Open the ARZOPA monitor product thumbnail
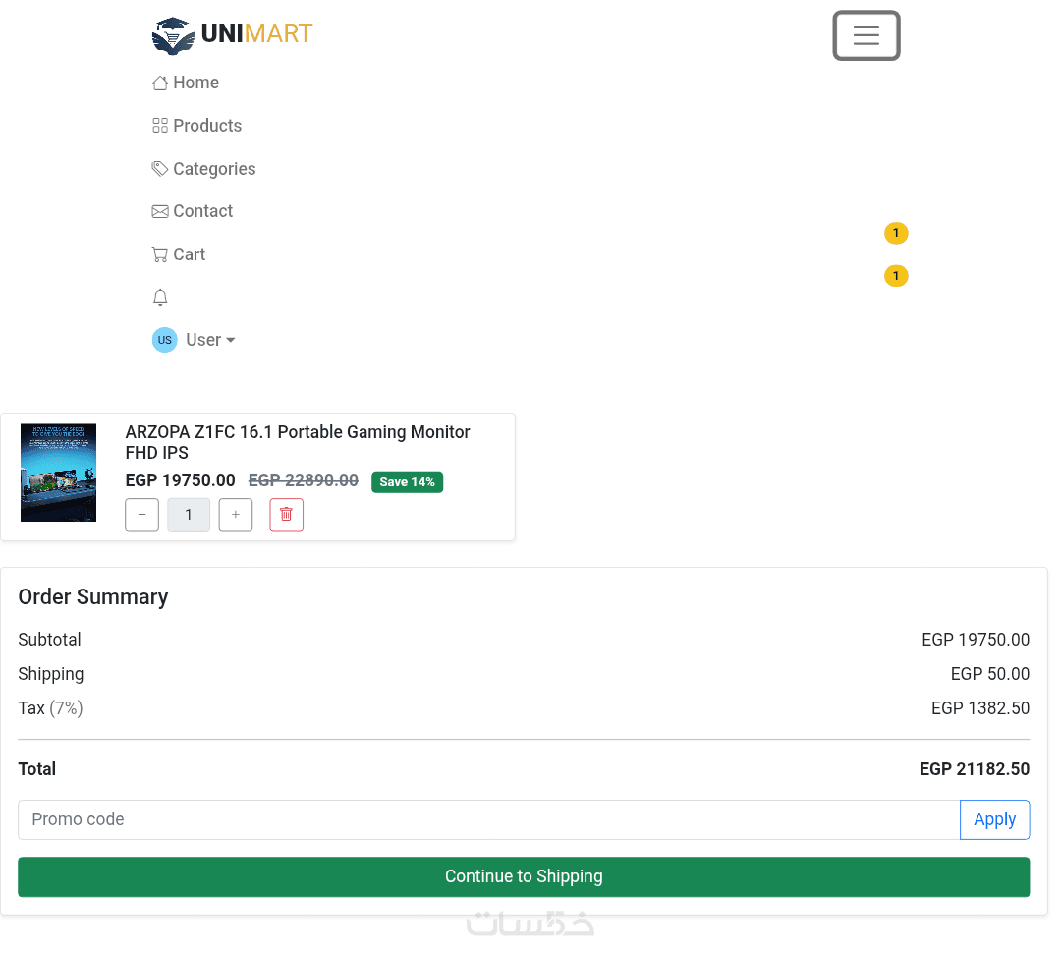The image size is (1061, 955). click(x=58, y=474)
